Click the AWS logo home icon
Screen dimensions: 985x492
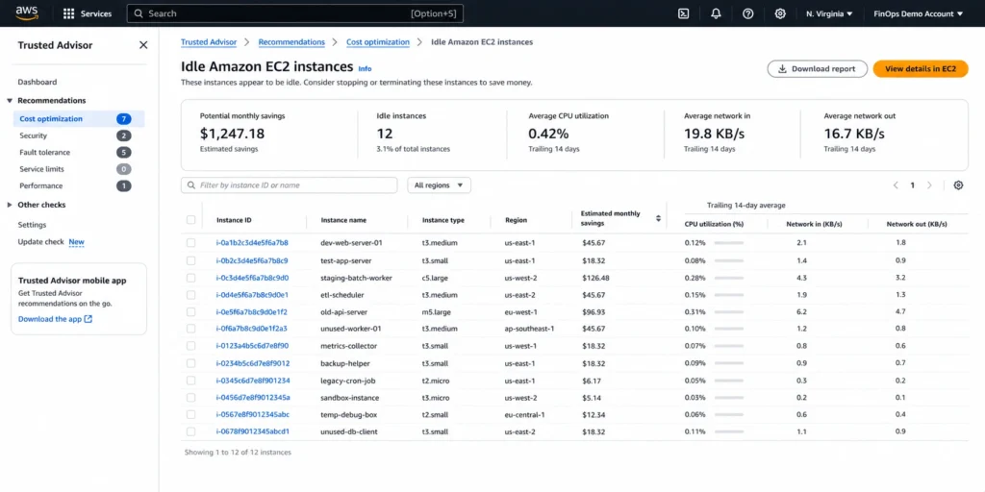(28, 13)
